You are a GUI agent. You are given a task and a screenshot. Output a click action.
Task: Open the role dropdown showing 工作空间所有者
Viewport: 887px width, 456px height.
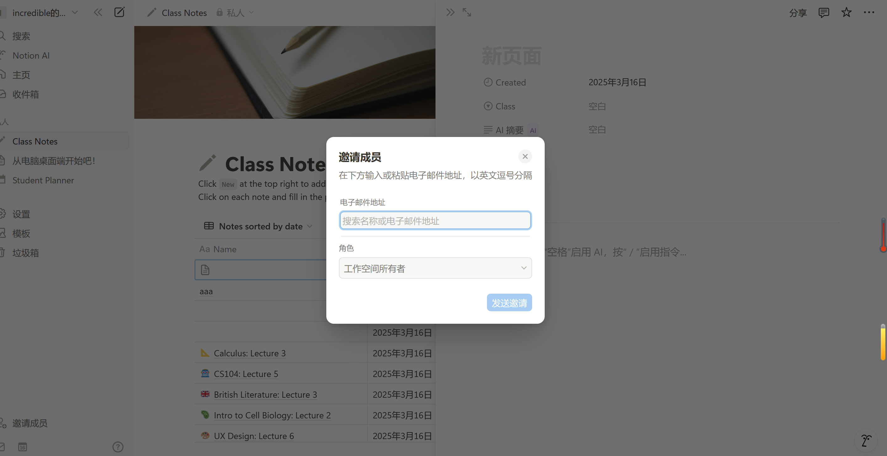[435, 268]
